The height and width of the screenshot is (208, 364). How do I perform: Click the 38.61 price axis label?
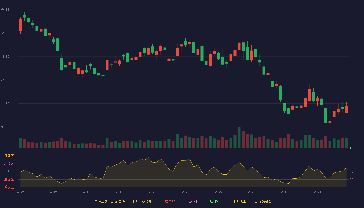[x=5, y=127]
